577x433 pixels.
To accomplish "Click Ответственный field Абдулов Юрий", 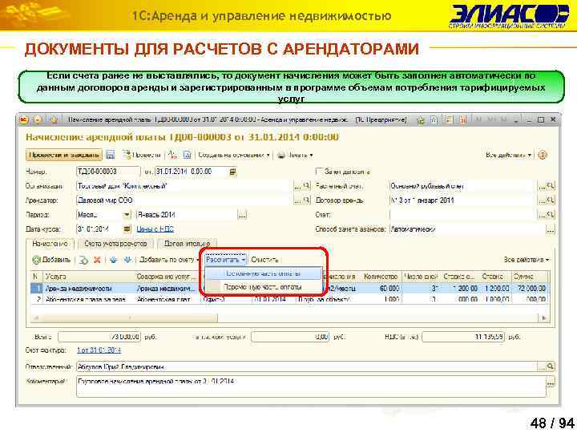I will (307, 366).
